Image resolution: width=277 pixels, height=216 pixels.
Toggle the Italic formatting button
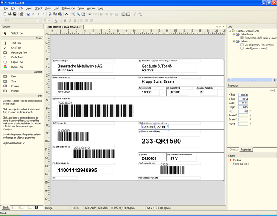pos(70,21)
